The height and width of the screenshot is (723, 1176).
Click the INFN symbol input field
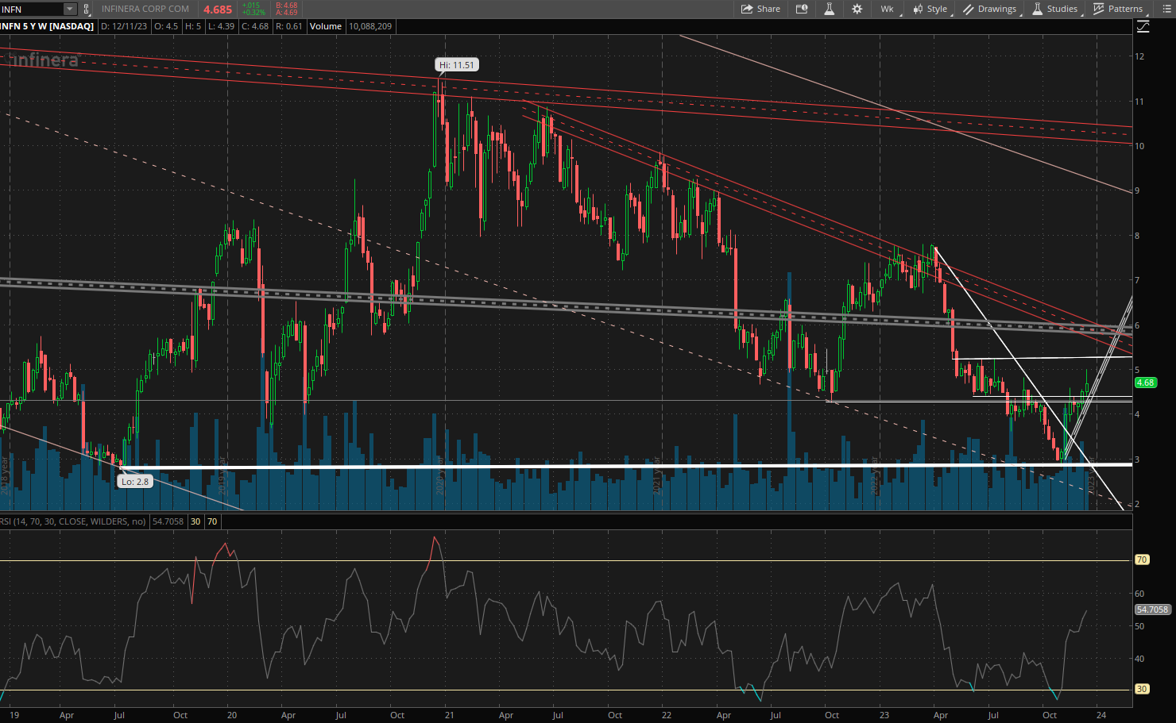coord(30,10)
